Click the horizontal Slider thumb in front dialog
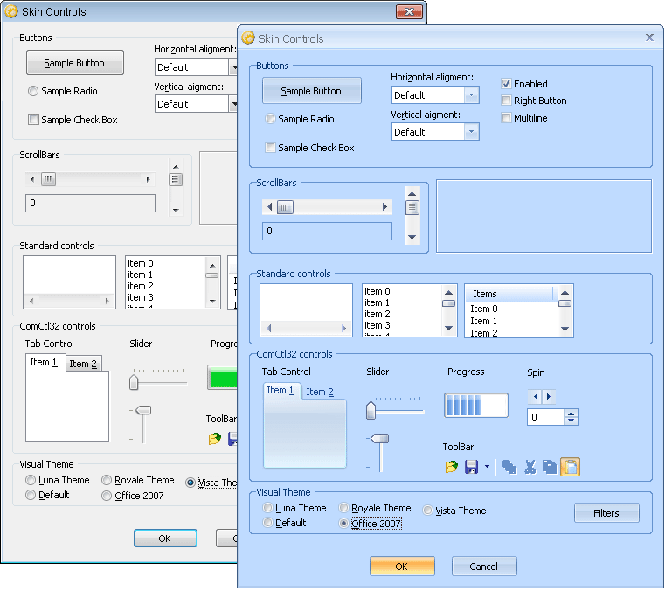Image resolution: width=665 pixels, height=591 pixels. pyautogui.click(x=371, y=410)
